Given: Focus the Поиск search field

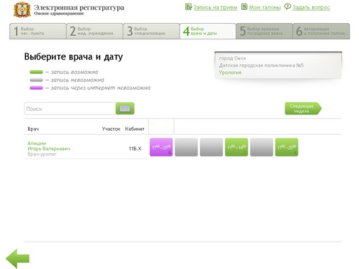Looking at the screenshot, I should click(70, 109).
